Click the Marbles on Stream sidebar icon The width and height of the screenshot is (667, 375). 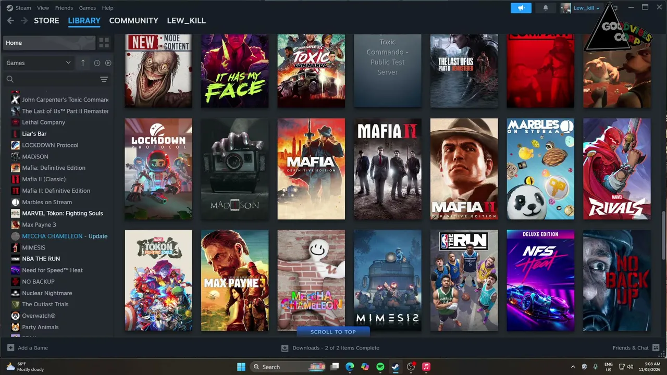click(16, 202)
